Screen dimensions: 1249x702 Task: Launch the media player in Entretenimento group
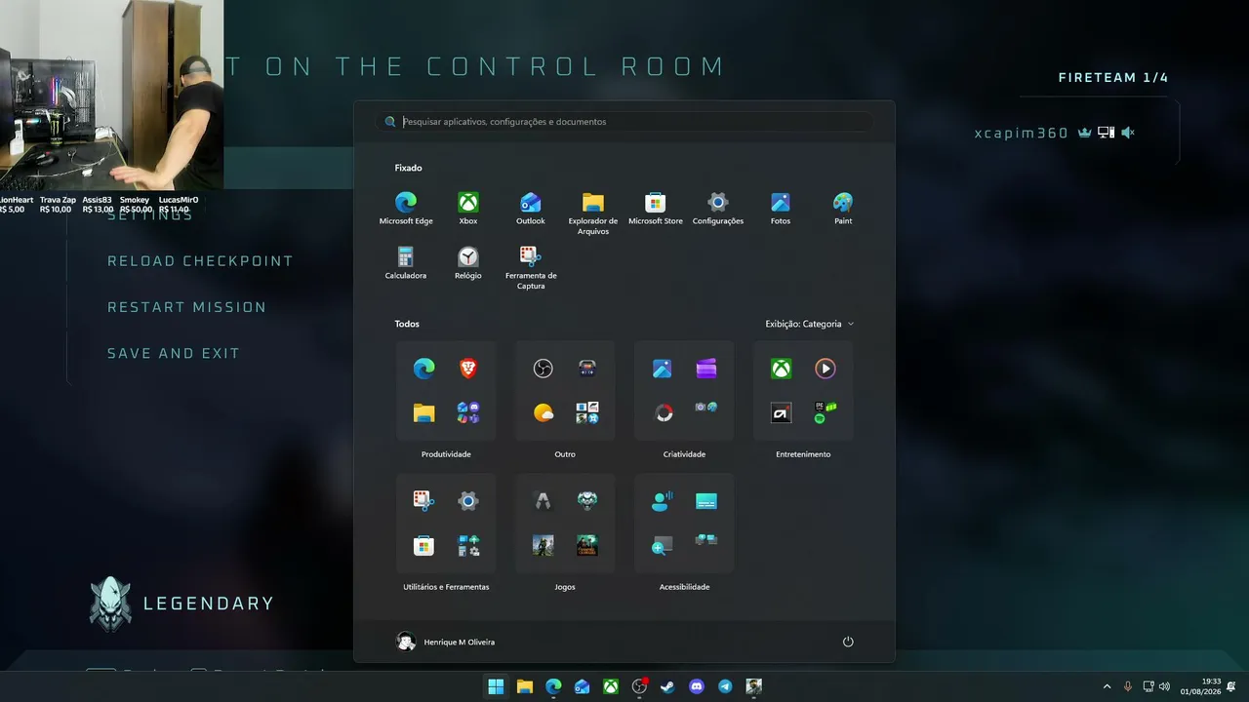(x=826, y=369)
